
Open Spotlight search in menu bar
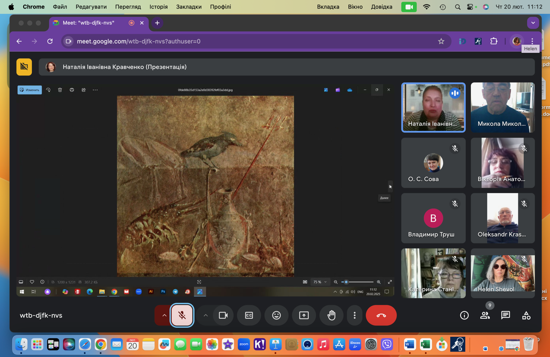(458, 7)
